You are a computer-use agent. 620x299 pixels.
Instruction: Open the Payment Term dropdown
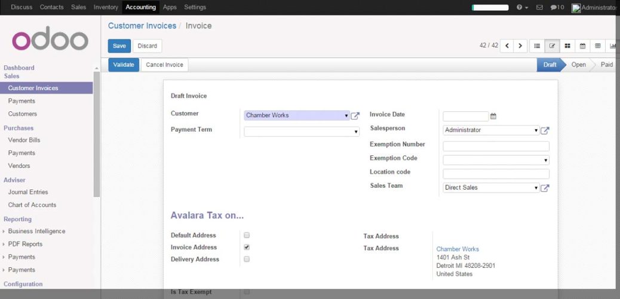(302, 132)
